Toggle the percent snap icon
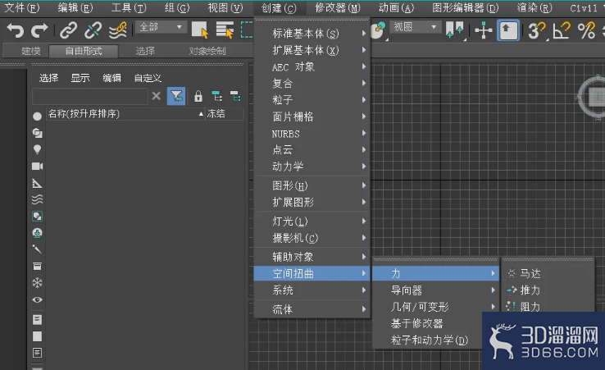Screen dimensions: 605x370 click(x=586, y=30)
